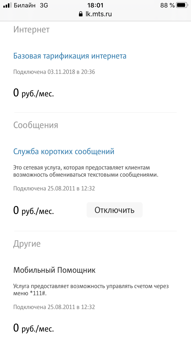Open the Базовая тарификация интернета link

[x=70, y=56]
